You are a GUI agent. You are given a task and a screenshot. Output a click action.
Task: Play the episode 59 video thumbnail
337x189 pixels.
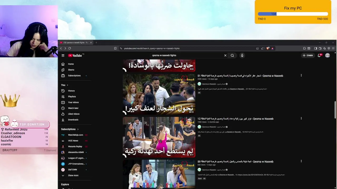(x=159, y=174)
